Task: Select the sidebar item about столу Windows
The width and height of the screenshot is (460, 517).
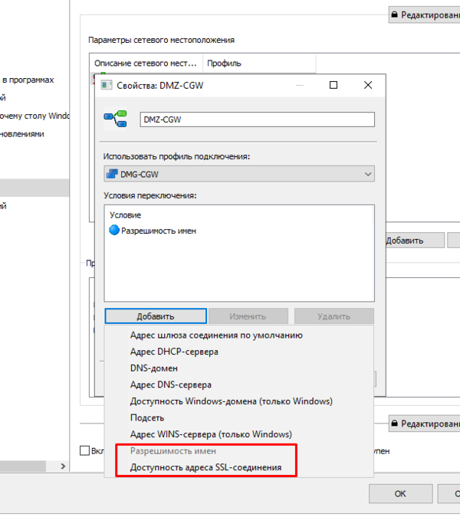Action: (x=34, y=116)
